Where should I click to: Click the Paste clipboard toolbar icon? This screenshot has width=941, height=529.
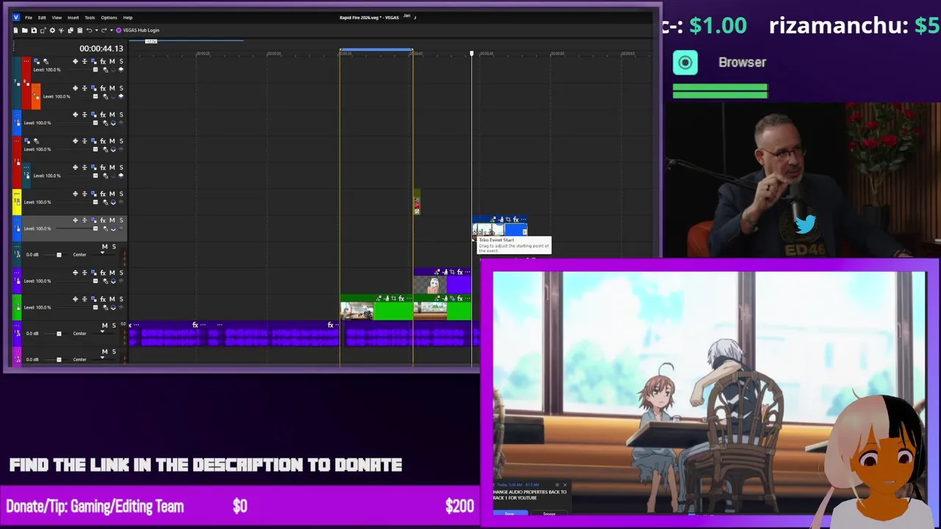(x=79, y=30)
